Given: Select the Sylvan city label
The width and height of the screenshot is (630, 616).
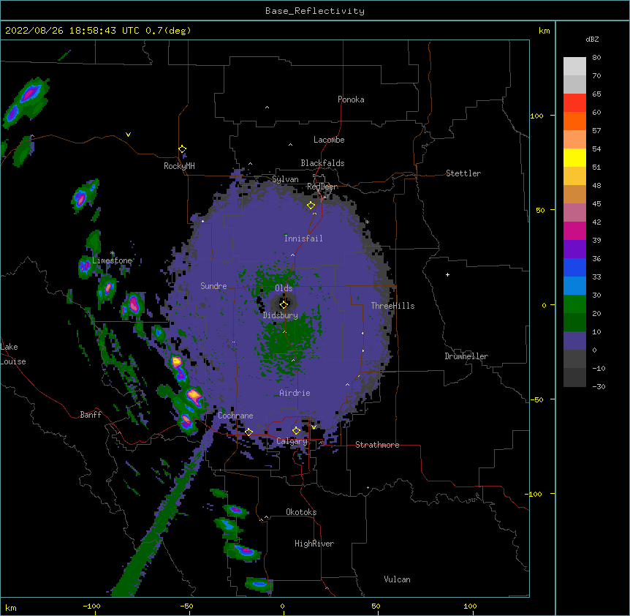Looking at the screenshot, I should tap(285, 179).
